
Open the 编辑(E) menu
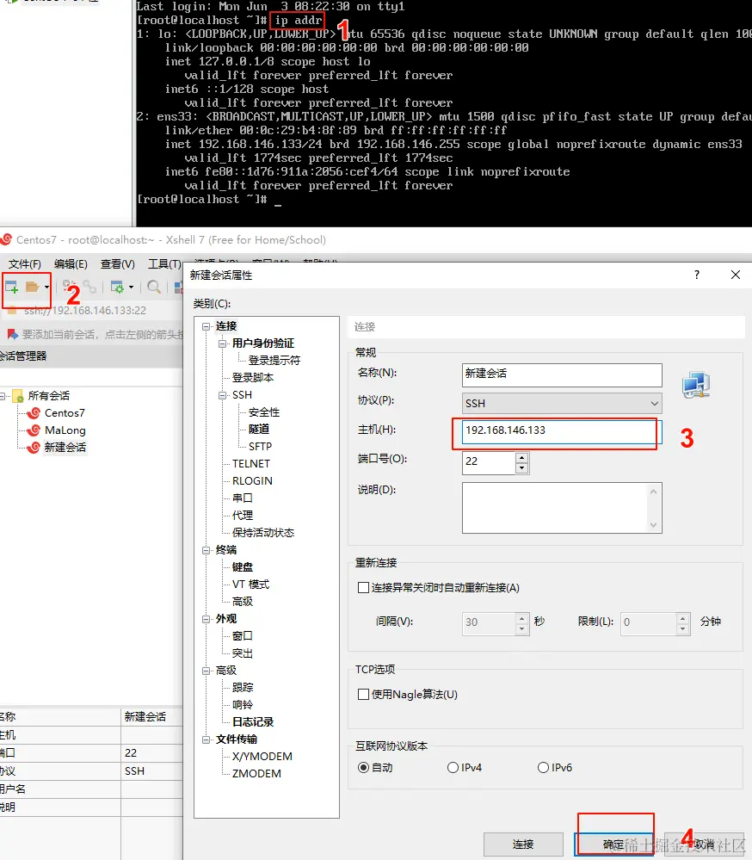point(71,263)
